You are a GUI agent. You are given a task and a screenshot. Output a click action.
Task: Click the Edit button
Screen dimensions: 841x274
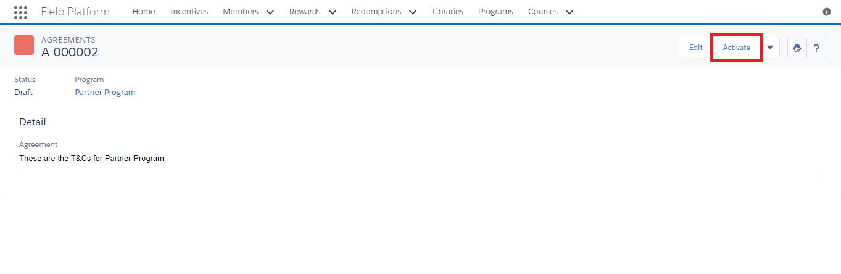point(696,48)
